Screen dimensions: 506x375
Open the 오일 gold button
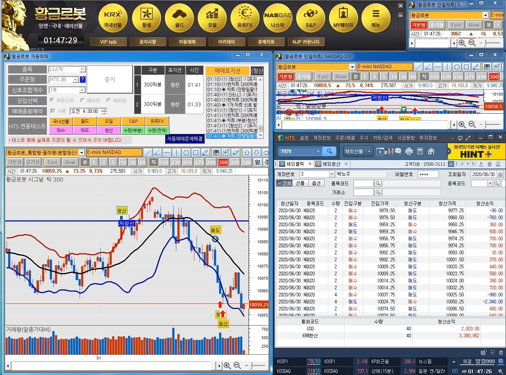(212, 19)
